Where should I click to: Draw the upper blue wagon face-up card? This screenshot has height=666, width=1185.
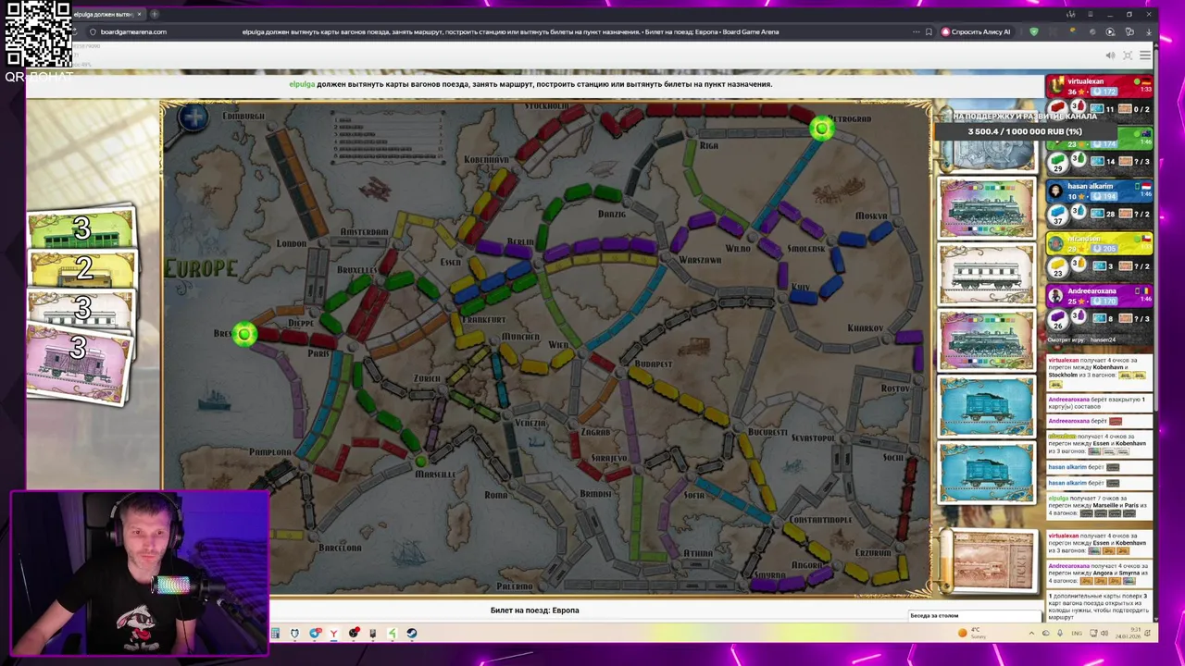[x=987, y=406]
